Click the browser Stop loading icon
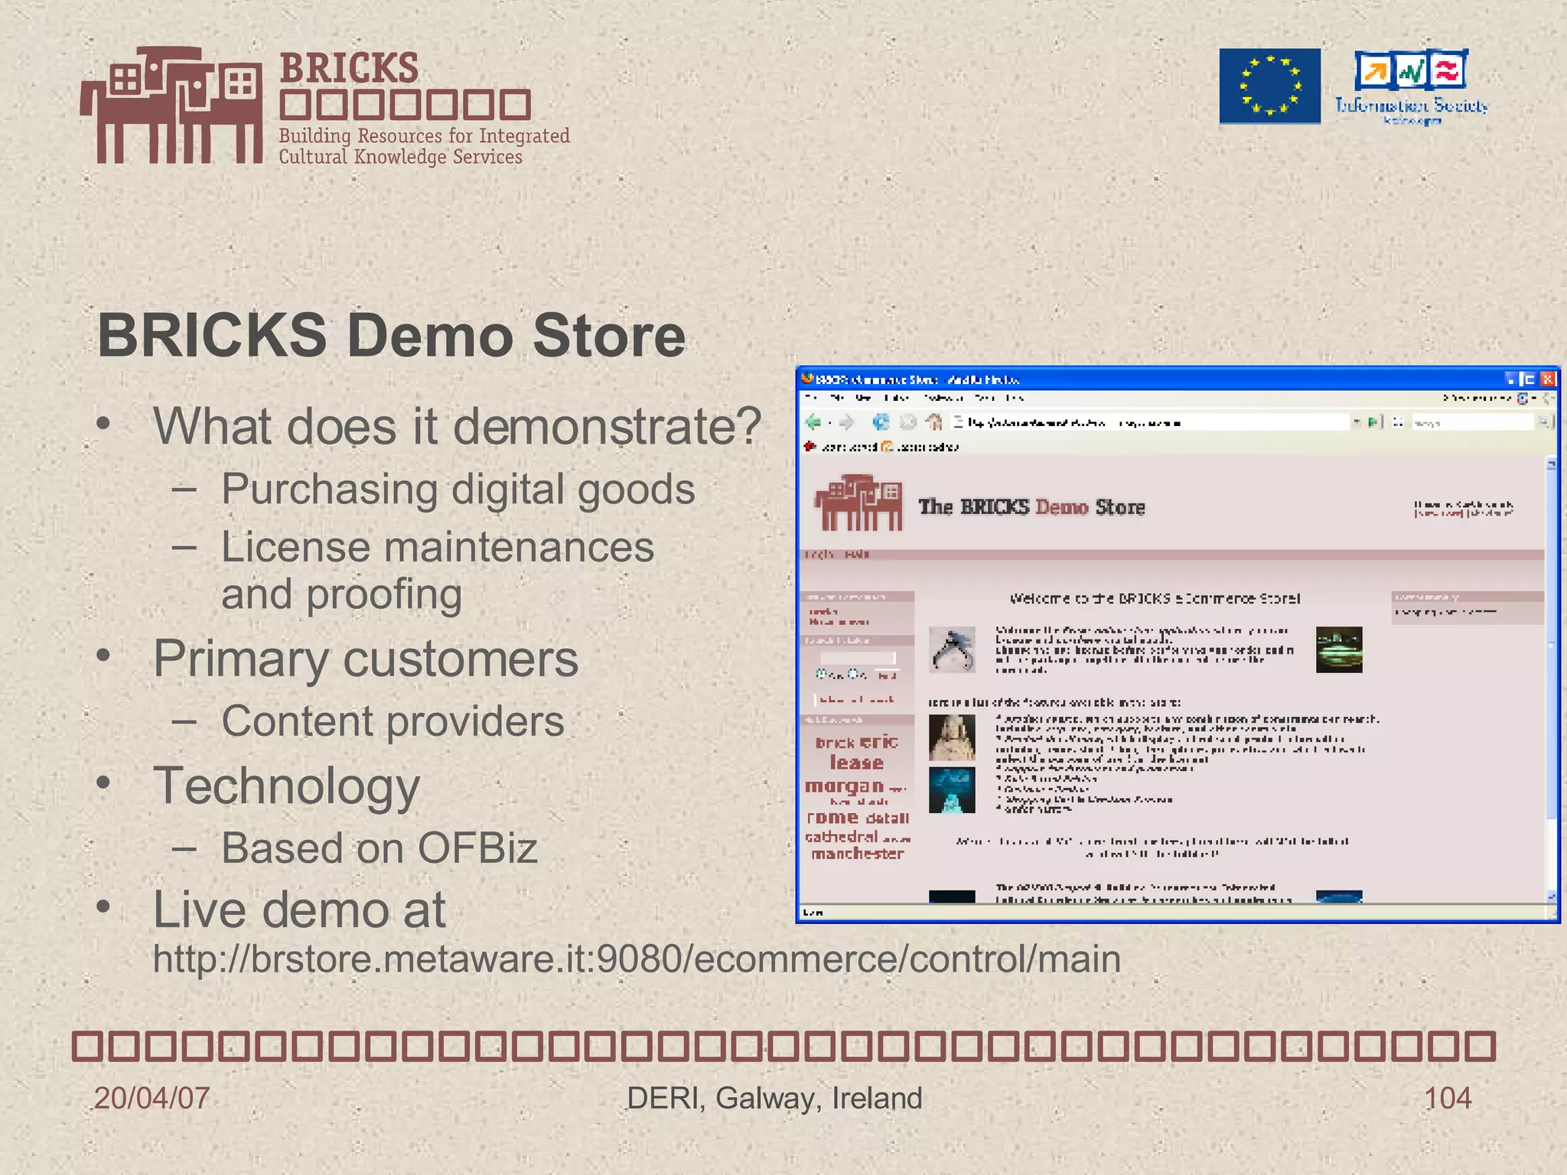The width and height of the screenshot is (1567, 1175). [907, 422]
